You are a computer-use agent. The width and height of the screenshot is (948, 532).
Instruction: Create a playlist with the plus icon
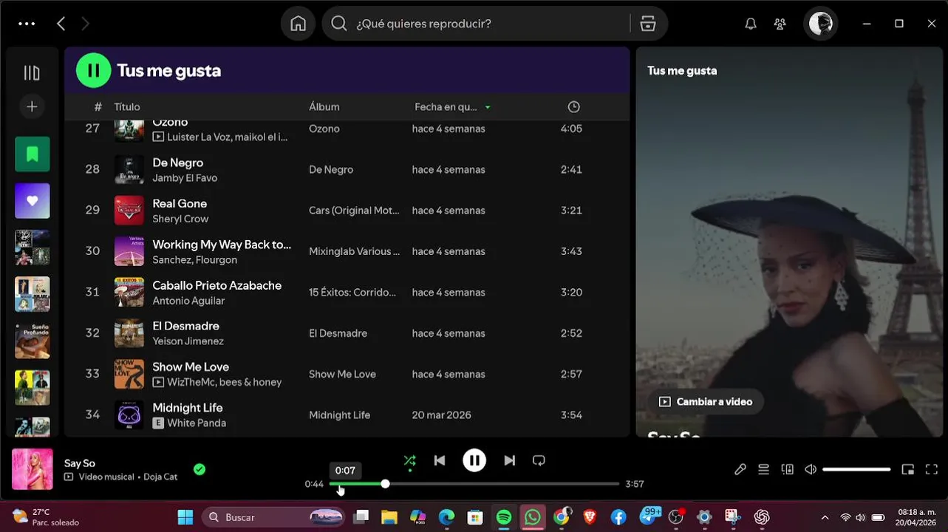click(x=32, y=106)
